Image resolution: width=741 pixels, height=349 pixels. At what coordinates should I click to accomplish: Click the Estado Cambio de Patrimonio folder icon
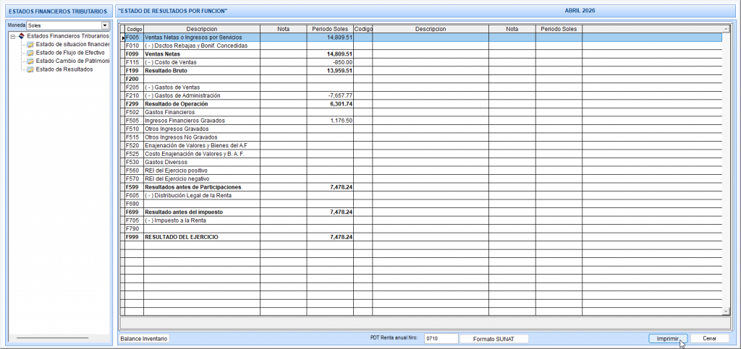[x=30, y=61]
